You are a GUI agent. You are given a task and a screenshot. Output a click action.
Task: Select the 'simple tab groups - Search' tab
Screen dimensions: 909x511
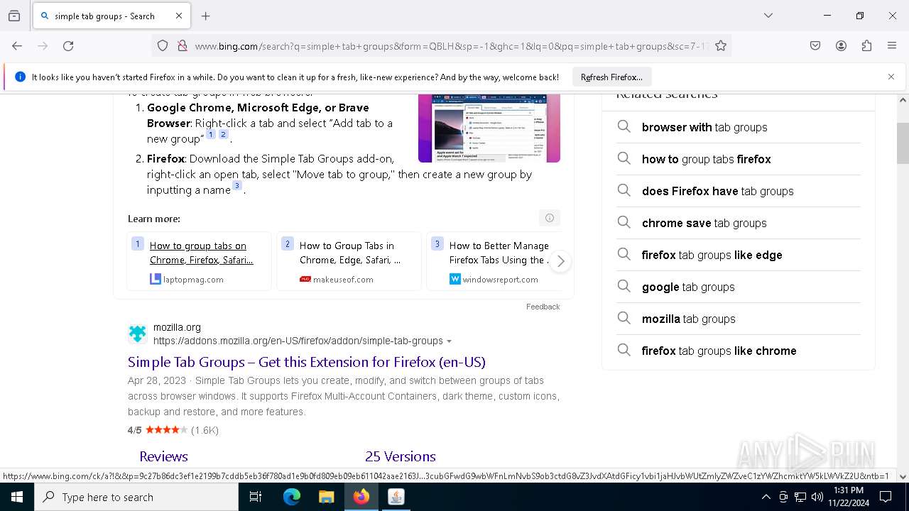point(111,16)
